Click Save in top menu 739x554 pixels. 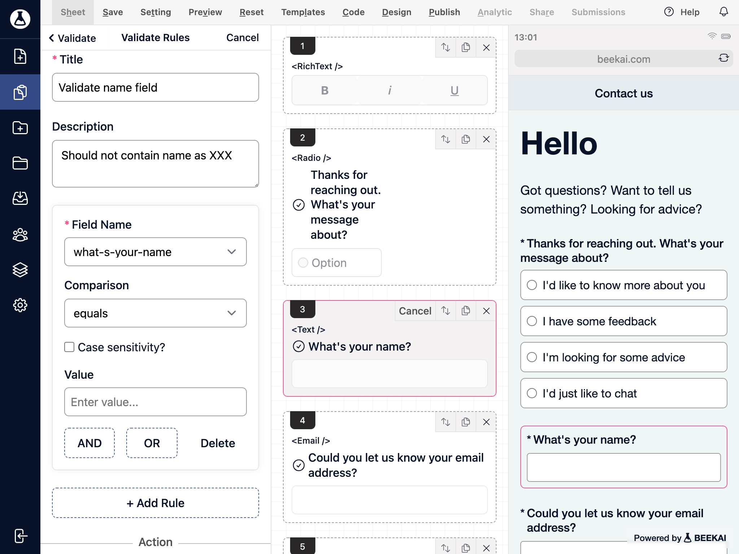tap(113, 12)
